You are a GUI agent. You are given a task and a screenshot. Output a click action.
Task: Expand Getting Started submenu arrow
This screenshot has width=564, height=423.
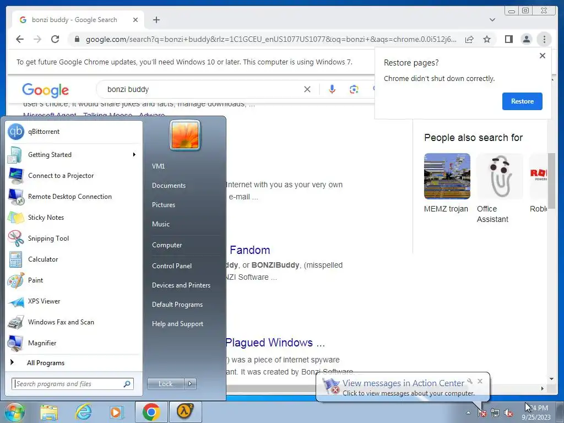click(x=134, y=155)
